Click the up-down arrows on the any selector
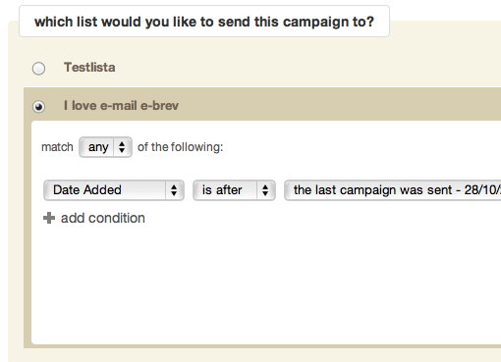 tap(122, 147)
